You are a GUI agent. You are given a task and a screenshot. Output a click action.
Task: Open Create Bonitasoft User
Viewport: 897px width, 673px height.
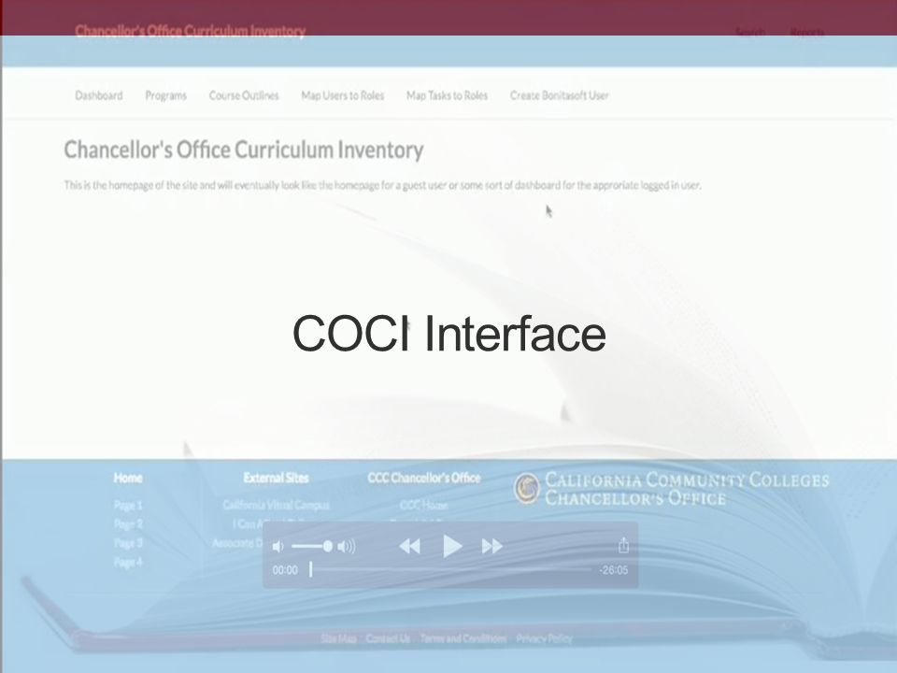pyautogui.click(x=560, y=95)
